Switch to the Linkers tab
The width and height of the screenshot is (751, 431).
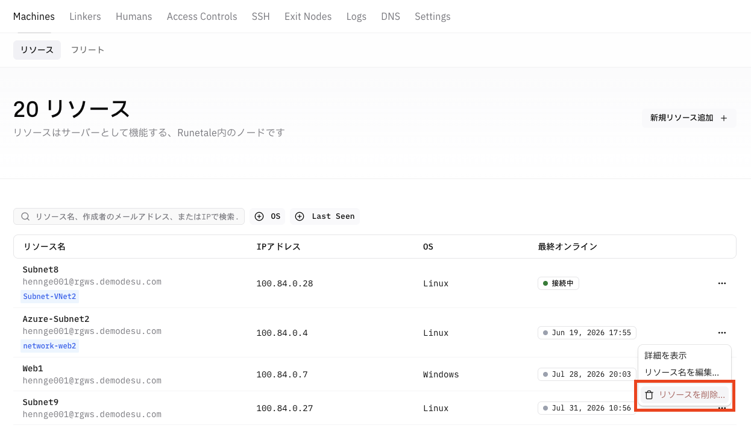[85, 16]
